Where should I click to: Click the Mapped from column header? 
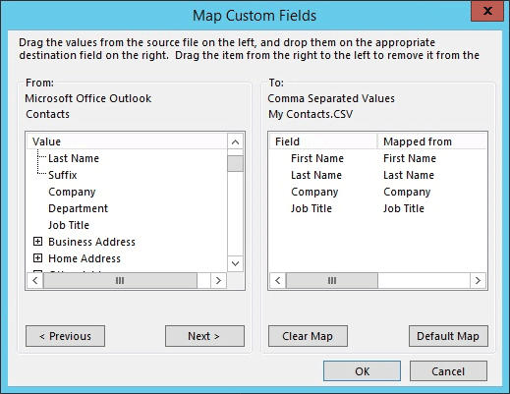431,141
